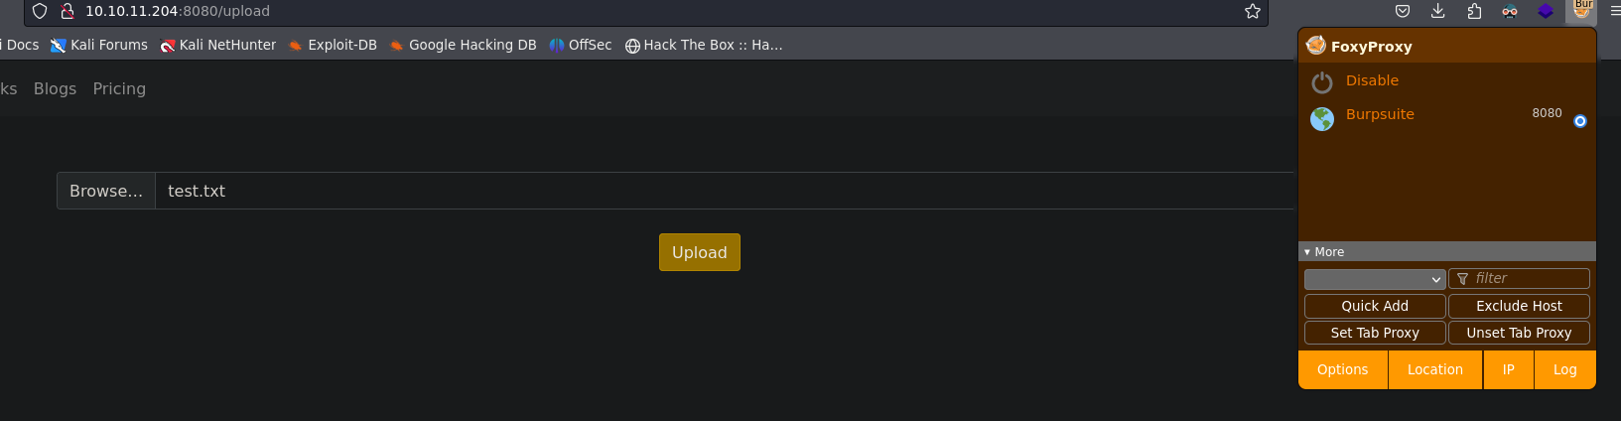
Task: Click the shield tracking protection icon
Action: 40,11
